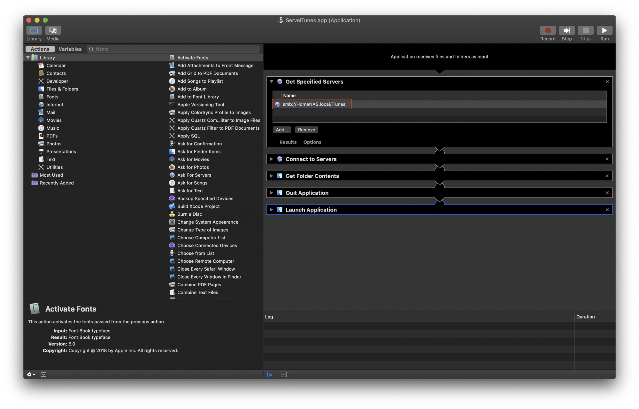Remove the Get Folder Contents action
Screen dimensions: 639x409
pyautogui.click(x=607, y=176)
